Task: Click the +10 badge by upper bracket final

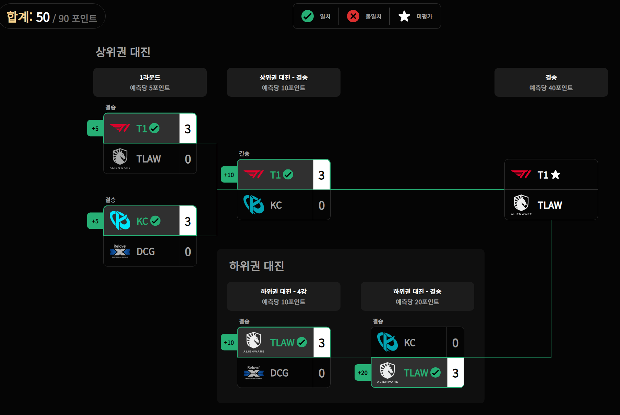Action: 229,175
